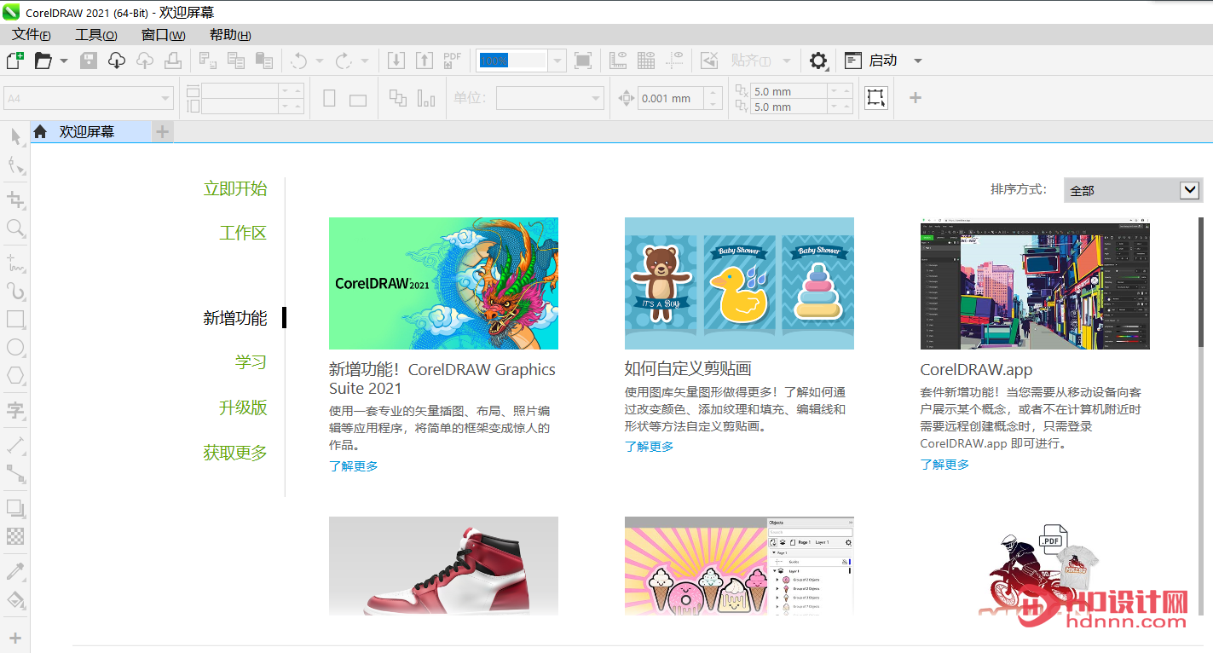Click the plus at toolbox bottom

(x=15, y=638)
